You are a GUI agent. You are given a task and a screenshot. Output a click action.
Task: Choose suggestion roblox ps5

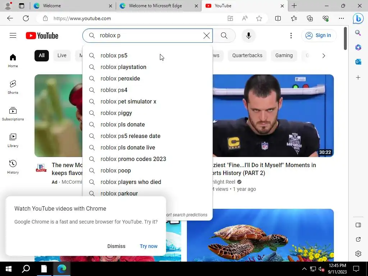coord(148,56)
